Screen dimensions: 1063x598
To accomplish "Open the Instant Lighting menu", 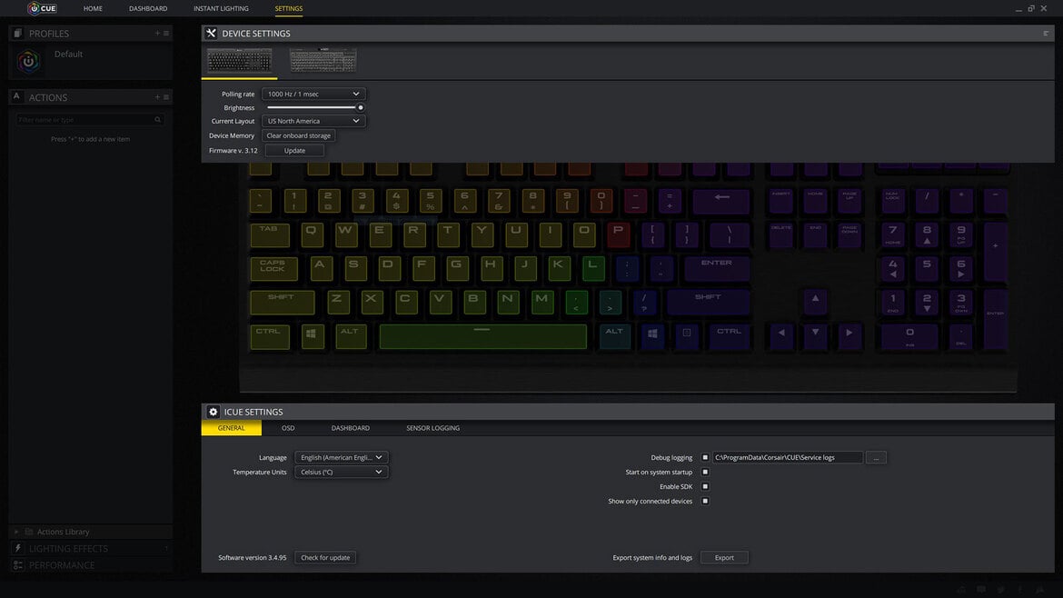I will click(221, 9).
